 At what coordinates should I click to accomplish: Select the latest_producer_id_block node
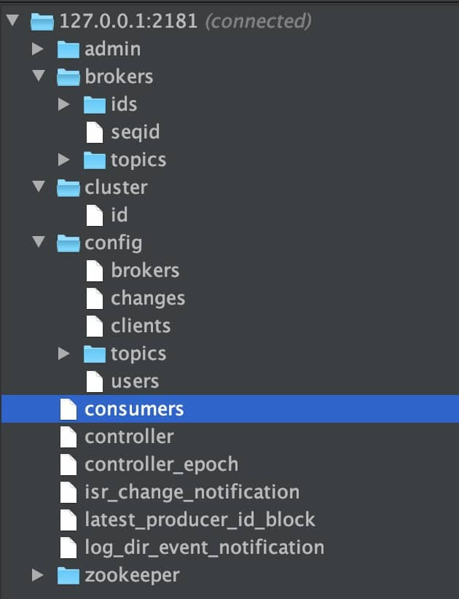pos(200,520)
